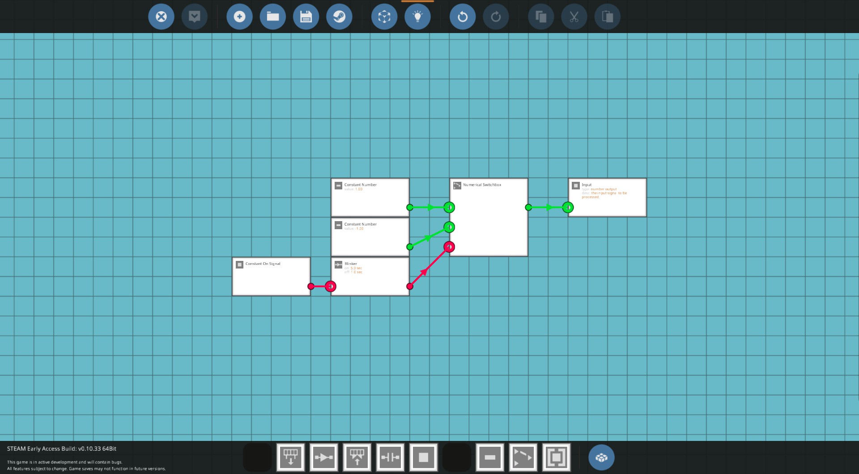Click the Blinker red output port
The image size is (859, 474).
point(410,286)
